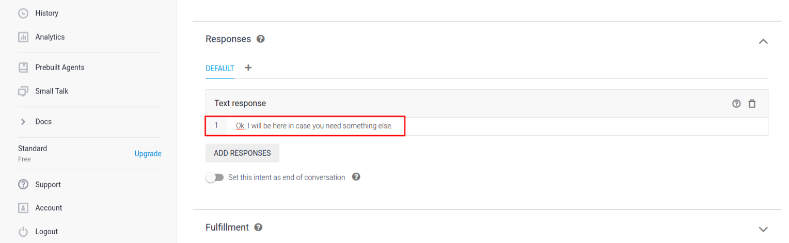Image resolution: width=789 pixels, height=243 pixels.
Task: Click the Support question mark icon
Action: coord(23,185)
